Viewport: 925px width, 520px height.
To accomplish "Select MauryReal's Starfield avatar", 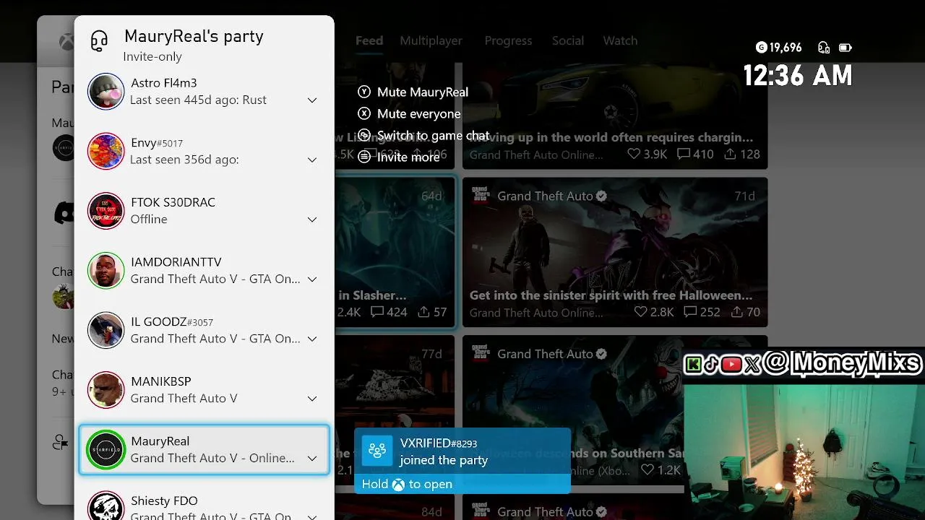I will [106, 450].
